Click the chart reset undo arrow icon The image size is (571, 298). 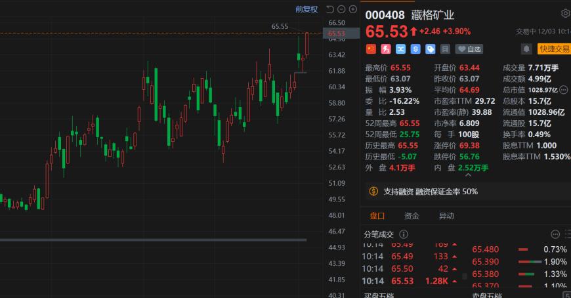pos(330,9)
